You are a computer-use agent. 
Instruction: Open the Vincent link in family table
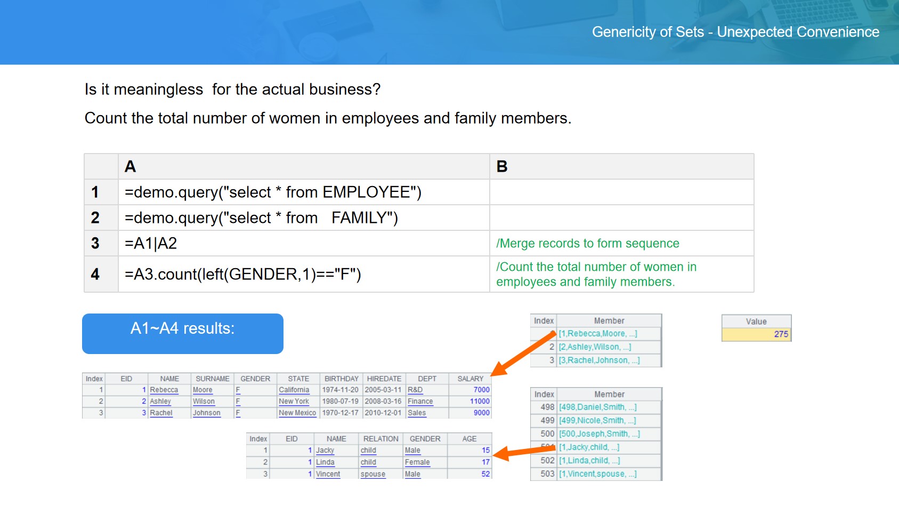click(x=328, y=474)
